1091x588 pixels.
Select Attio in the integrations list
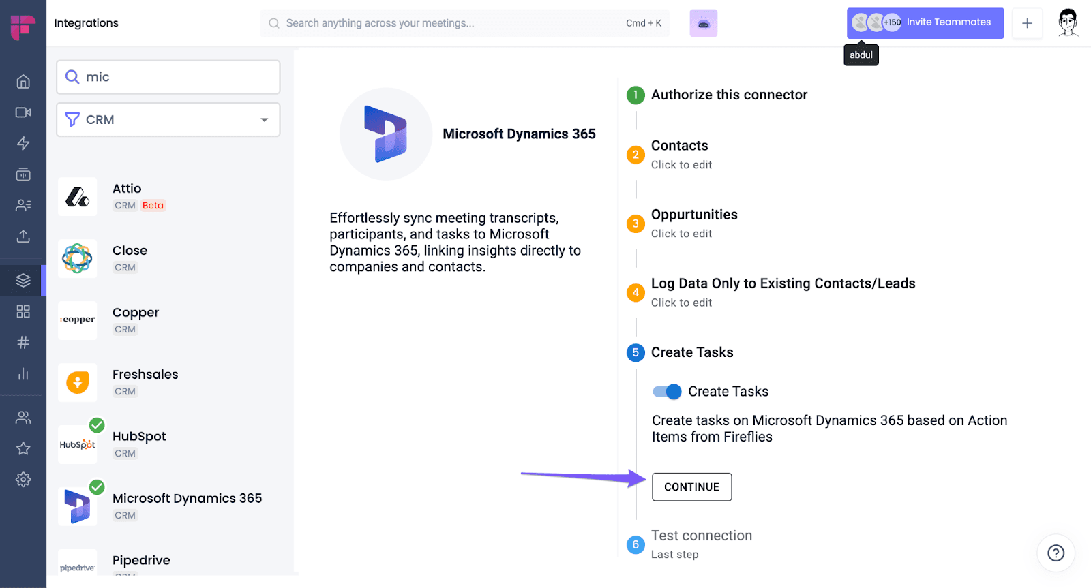coord(127,189)
